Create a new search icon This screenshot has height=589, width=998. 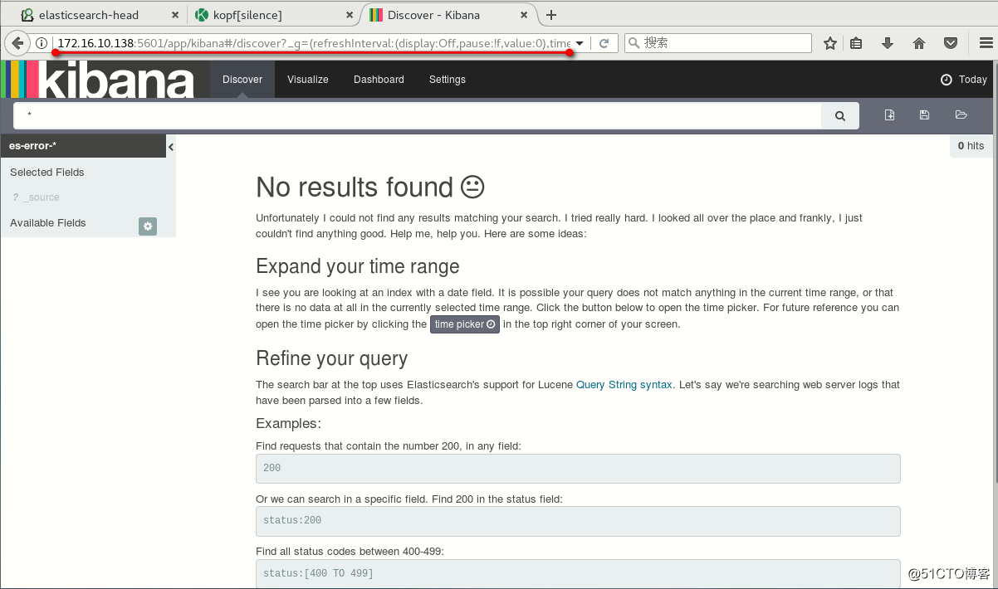click(889, 115)
